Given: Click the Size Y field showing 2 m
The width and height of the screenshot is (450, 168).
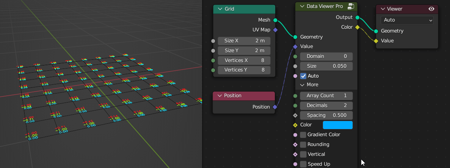Looking at the screenshot, I should pyautogui.click(x=244, y=51).
